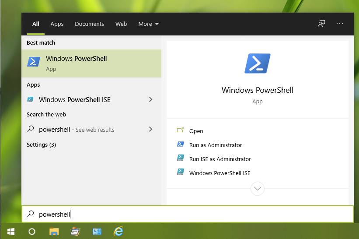
Task: Click Run ISE as Administrator icon
Action: [x=181, y=158]
